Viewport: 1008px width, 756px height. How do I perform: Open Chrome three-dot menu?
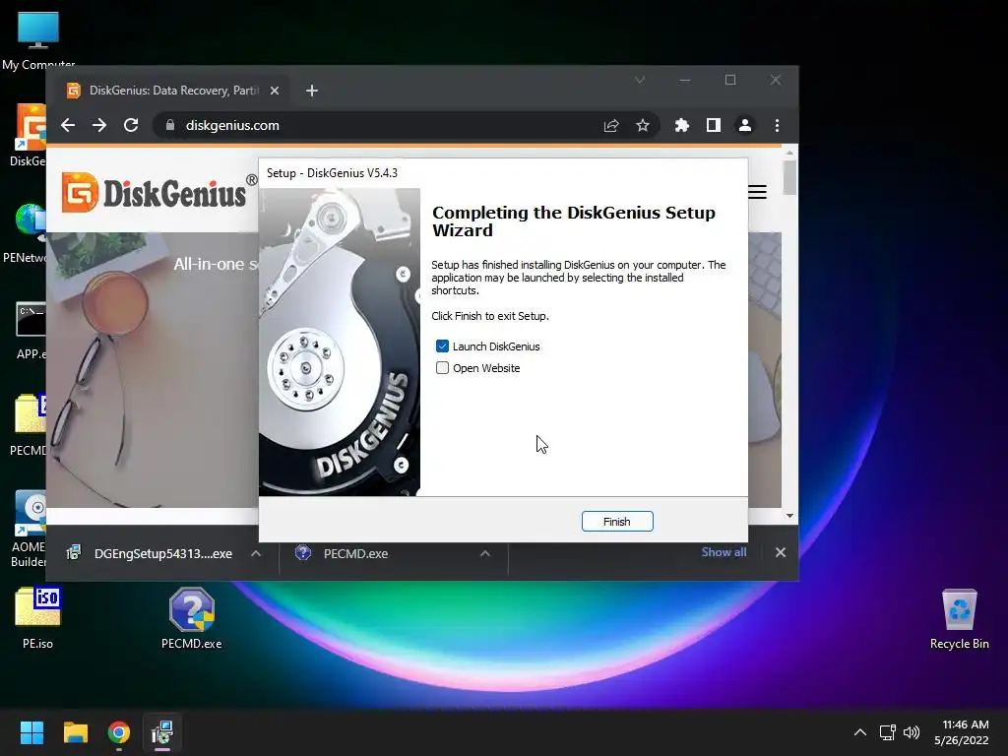pos(778,125)
